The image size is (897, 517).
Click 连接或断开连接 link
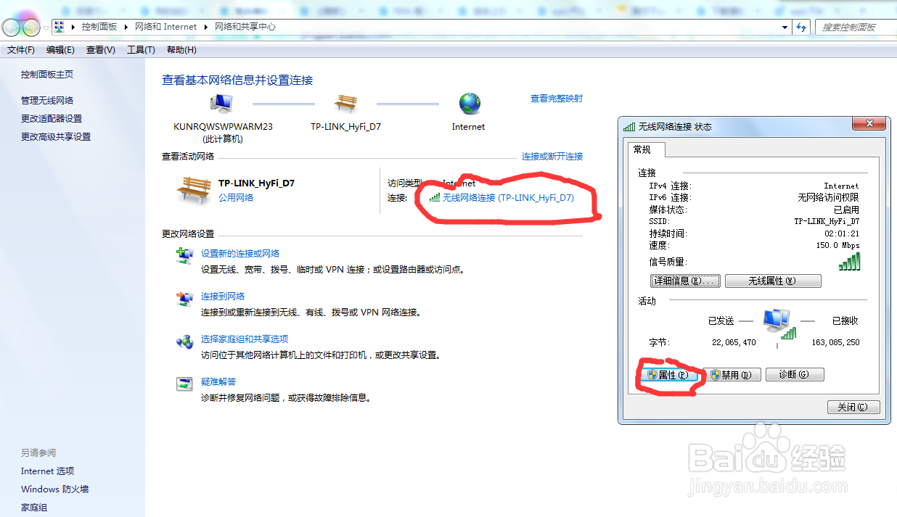552,157
